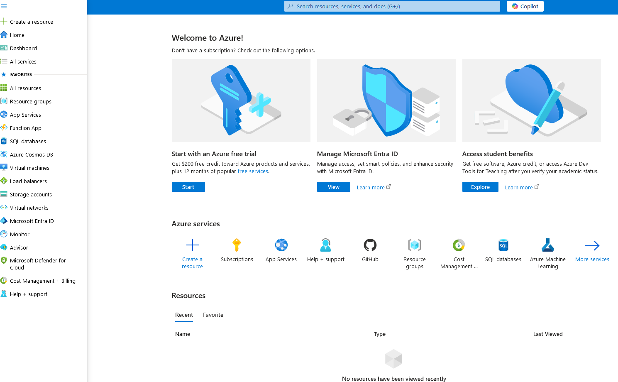Click the Type column header
Screen dimensions: 618x382
click(x=380, y=334)
